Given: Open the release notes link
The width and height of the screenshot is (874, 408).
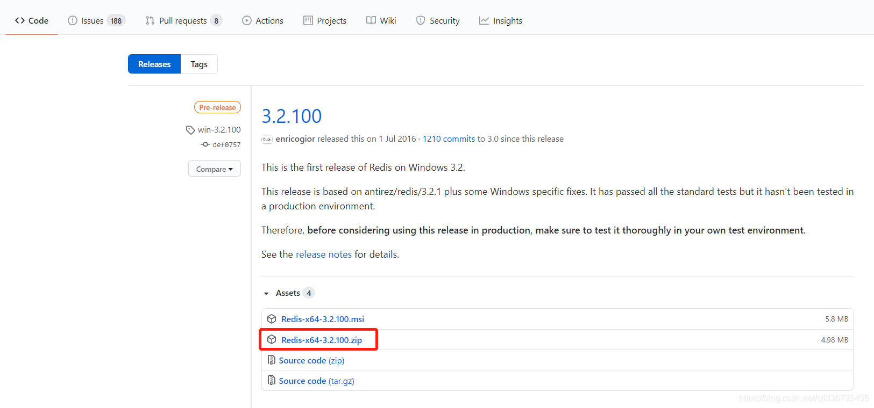Looking at the screenshot, I should pos(324,254).
